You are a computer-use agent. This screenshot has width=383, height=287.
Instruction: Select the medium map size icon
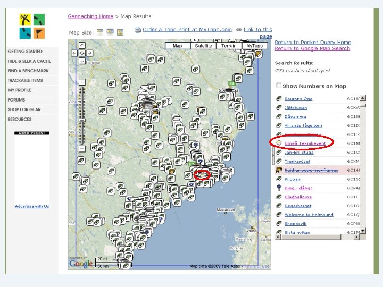(110, 32)
